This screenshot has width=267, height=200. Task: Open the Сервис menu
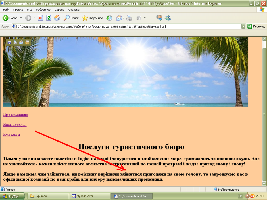pos(59,10)
